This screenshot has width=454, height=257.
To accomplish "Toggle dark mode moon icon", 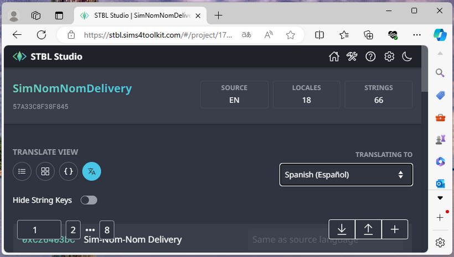I will [407, 56].
